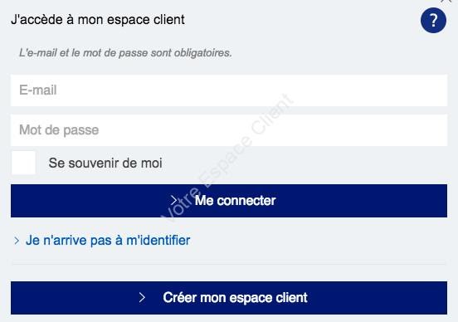Image resolution: width=458 pixels, height=322 pixels.
Task: Click the J'accède à mon espace client heading
Action: pyautogui.click(x=98, y=20)
